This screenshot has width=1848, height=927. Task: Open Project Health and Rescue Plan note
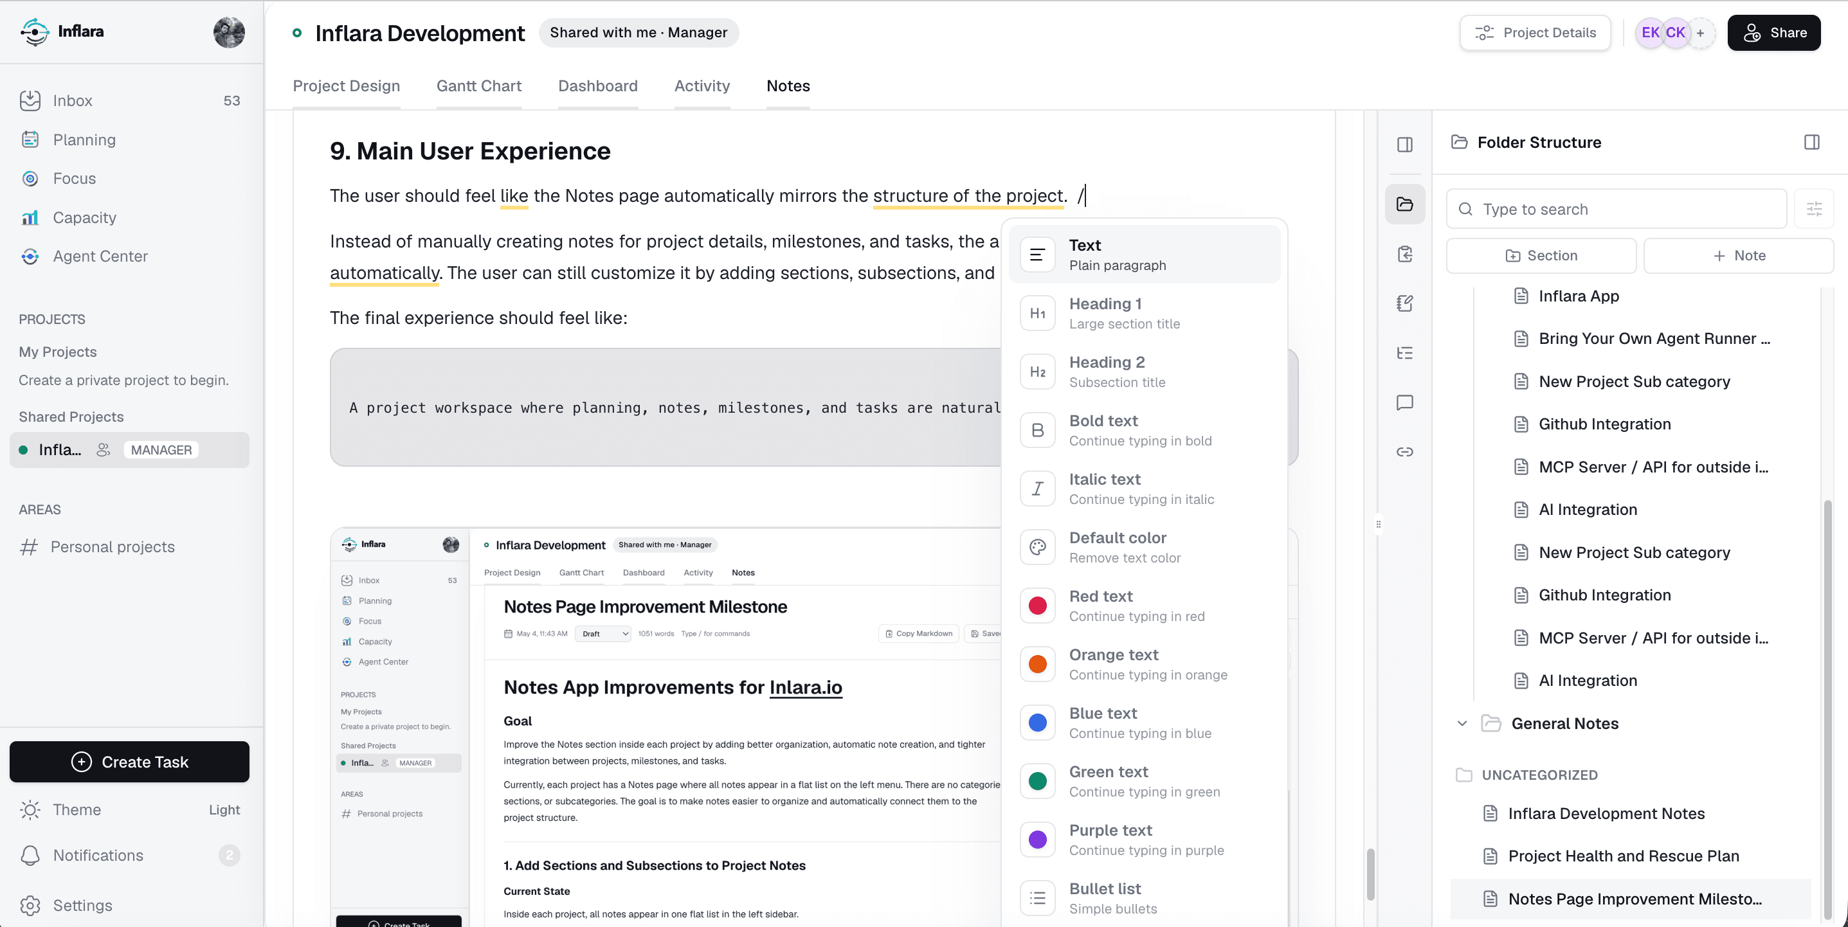(1623, 856)
